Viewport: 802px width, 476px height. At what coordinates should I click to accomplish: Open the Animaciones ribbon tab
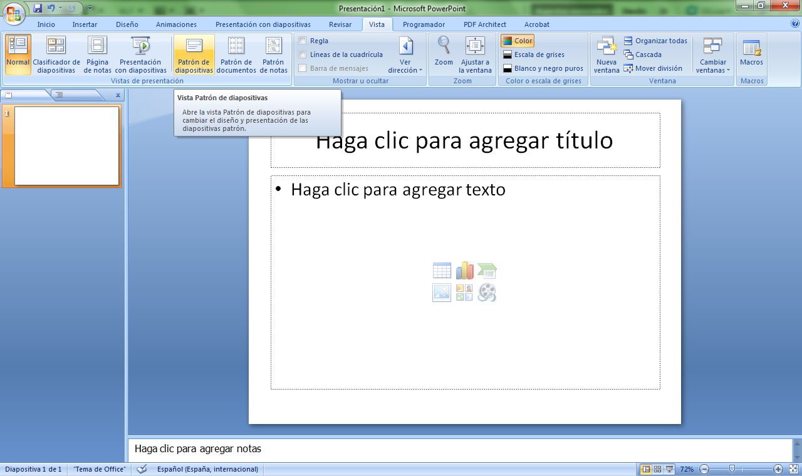coord(176,24)
